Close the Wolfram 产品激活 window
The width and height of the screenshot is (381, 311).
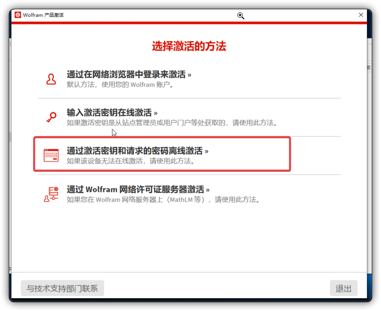(361, 15)
